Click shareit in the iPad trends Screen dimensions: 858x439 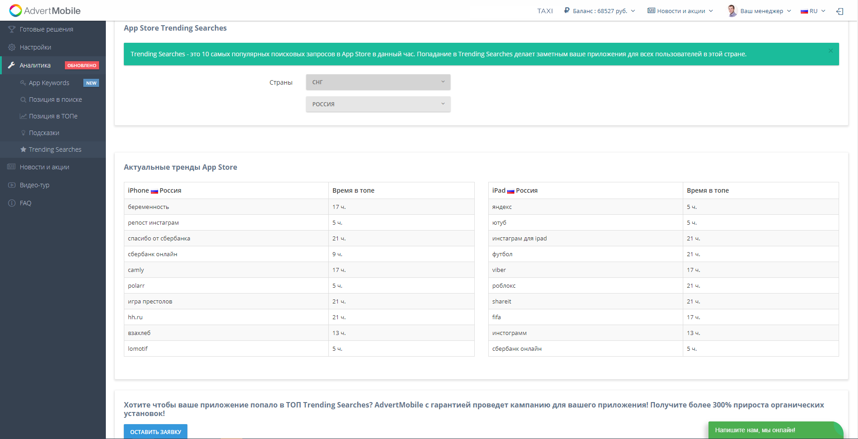coord(502,301)
